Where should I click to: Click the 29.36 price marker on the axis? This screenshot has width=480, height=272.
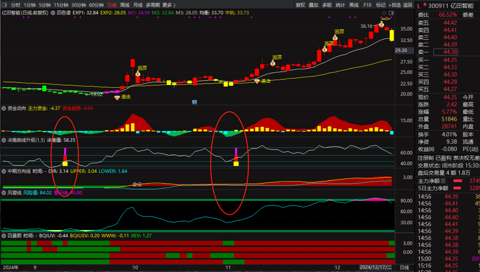[401, 50]
